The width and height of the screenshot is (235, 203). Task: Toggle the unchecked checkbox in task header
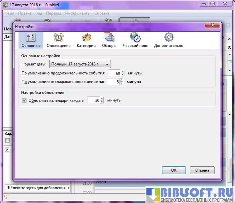[7, 140]
